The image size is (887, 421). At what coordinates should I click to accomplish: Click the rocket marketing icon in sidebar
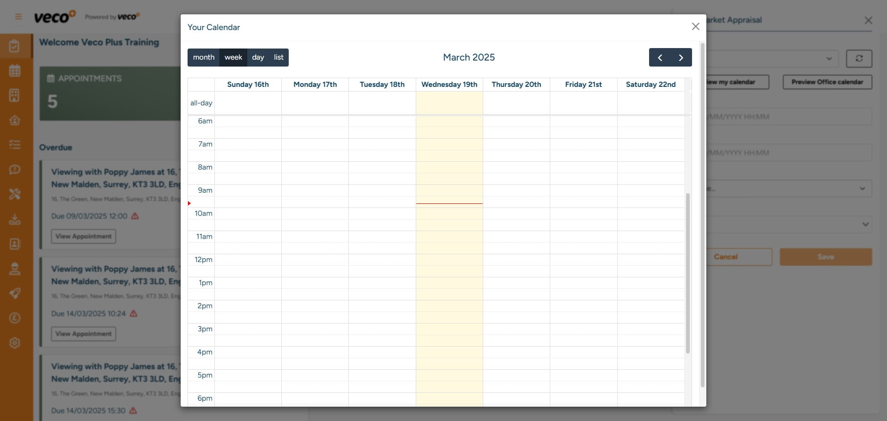tap(15, 293)
